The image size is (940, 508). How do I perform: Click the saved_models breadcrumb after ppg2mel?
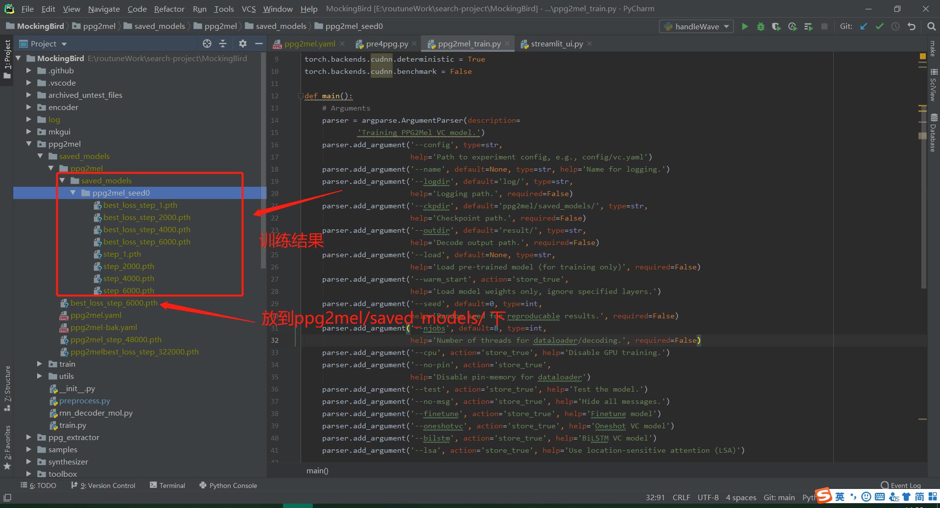pos(281,26)
